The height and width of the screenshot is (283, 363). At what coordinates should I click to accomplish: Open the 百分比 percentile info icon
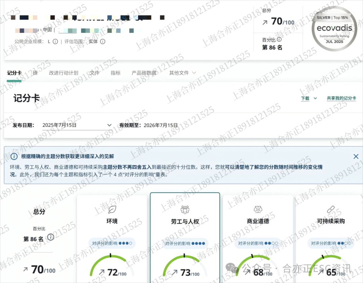279,39
